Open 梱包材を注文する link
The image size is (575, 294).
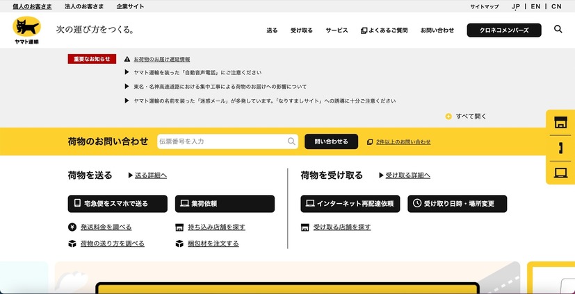point(213,243)
